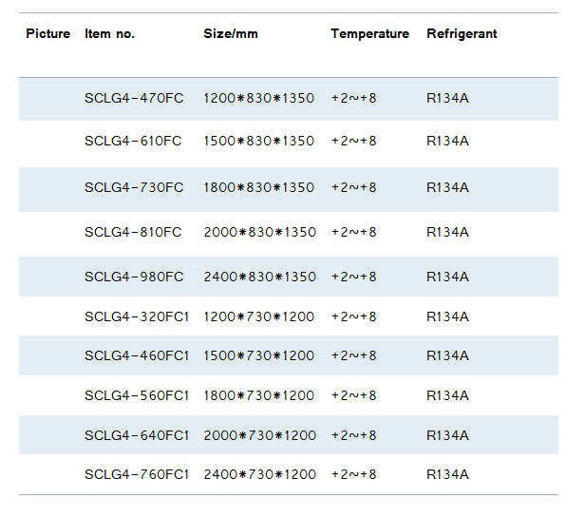This screenshot has height=517, width=585.
Task: Select item SCLG4-470FC
Action: coord(134,98)
